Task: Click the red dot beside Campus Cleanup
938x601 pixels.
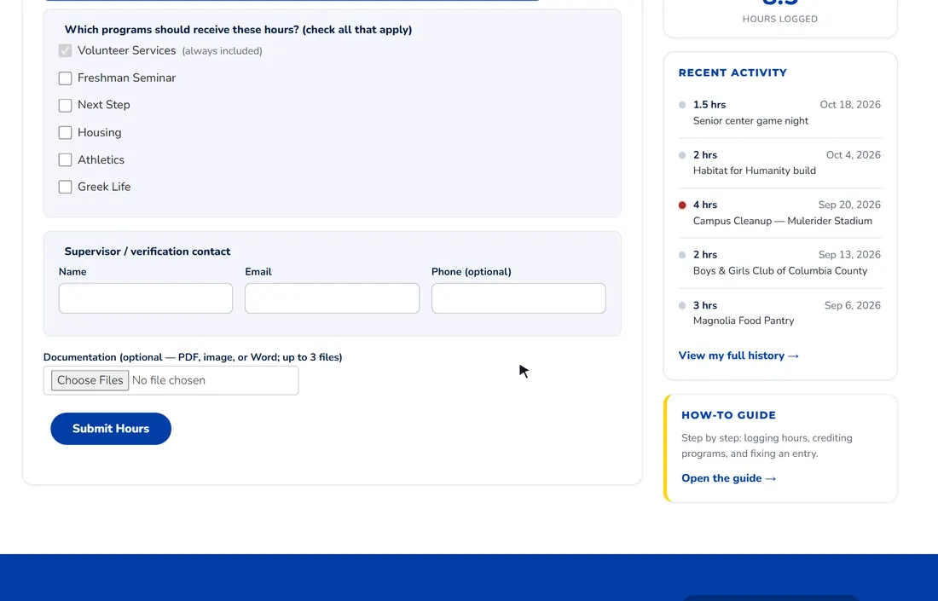Action: (x=682, y=205)
